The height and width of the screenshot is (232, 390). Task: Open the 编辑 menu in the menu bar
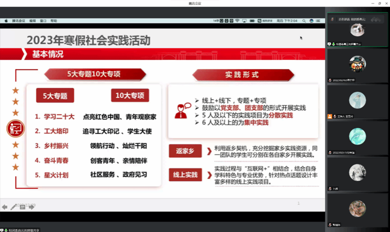click(x=32, y=21)
